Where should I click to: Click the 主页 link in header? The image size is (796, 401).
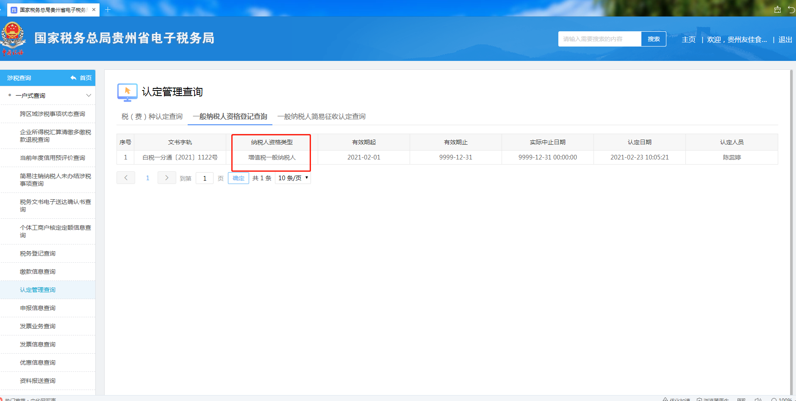pyautogui.click(x=688, y=39)
